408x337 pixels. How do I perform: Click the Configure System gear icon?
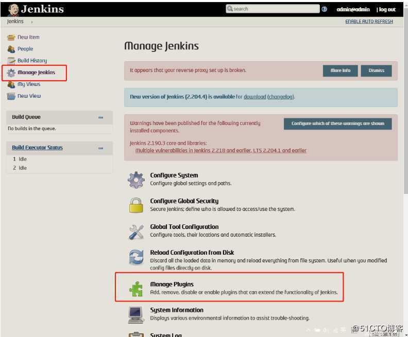pyautogui.click(x=136, y=180)
